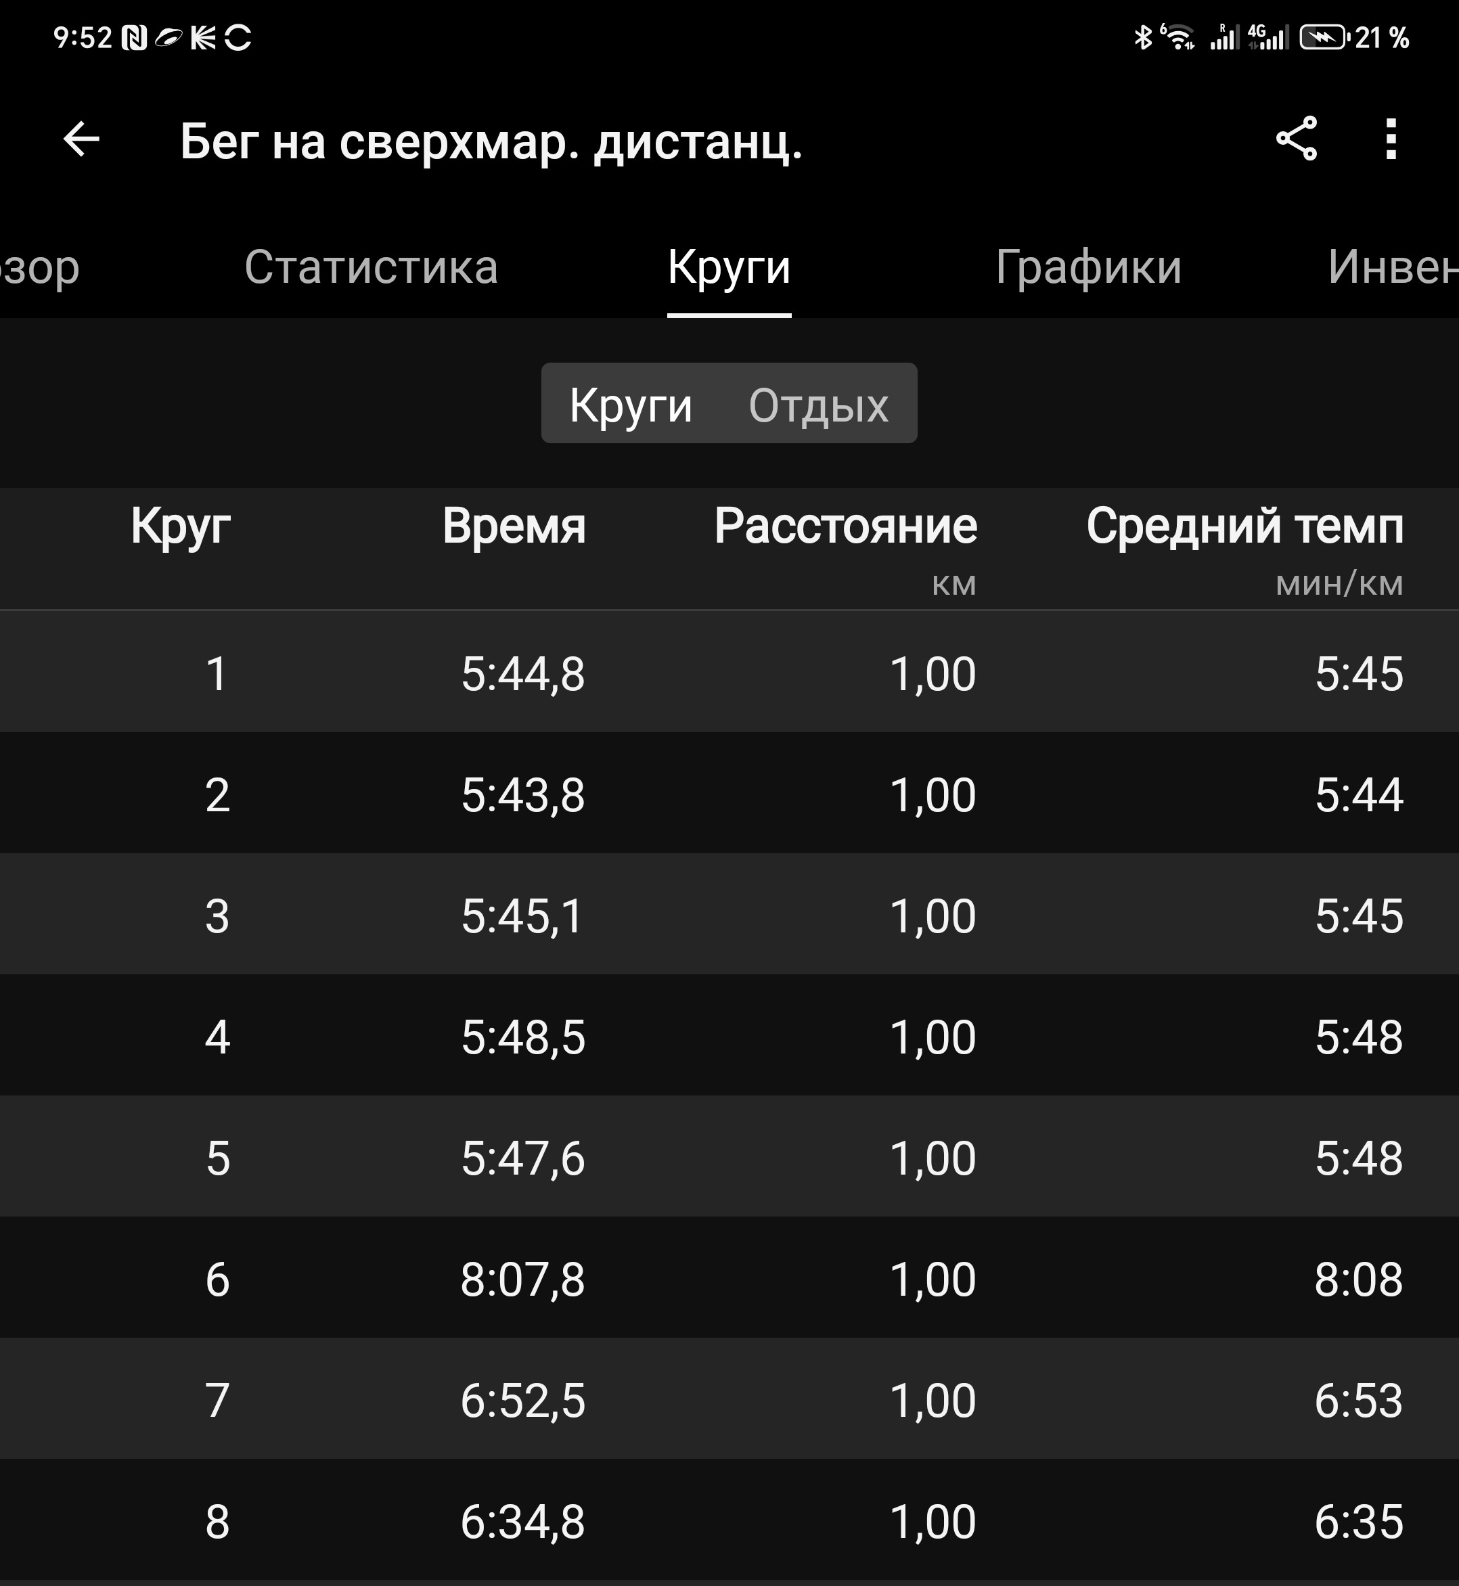Tap the 4G signal strength icon
This screenshot has width=1459, height=1586.
click(1268, 37)
